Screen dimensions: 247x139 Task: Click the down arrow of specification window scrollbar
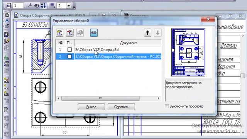point(243,133)
